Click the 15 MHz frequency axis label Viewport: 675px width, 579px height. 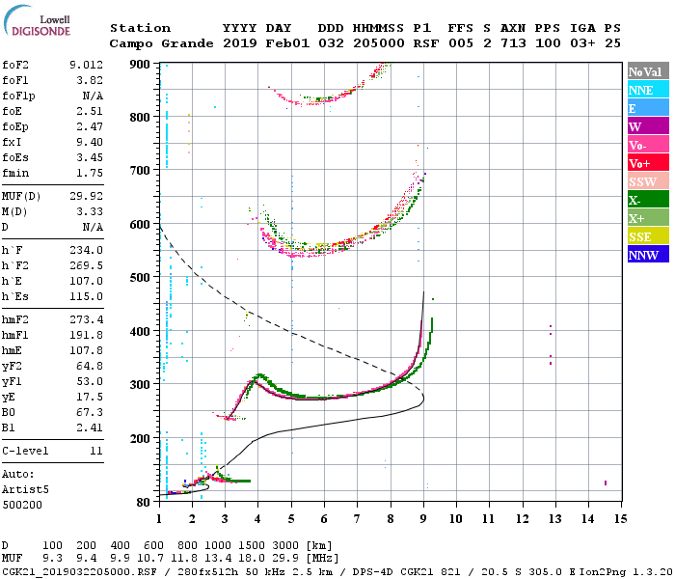click(x=620, y=519)
